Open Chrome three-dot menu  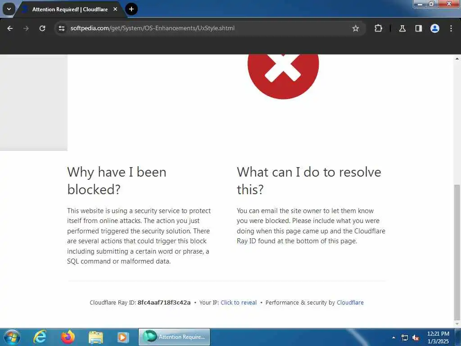pyautogui.click(x=451, y=28)
